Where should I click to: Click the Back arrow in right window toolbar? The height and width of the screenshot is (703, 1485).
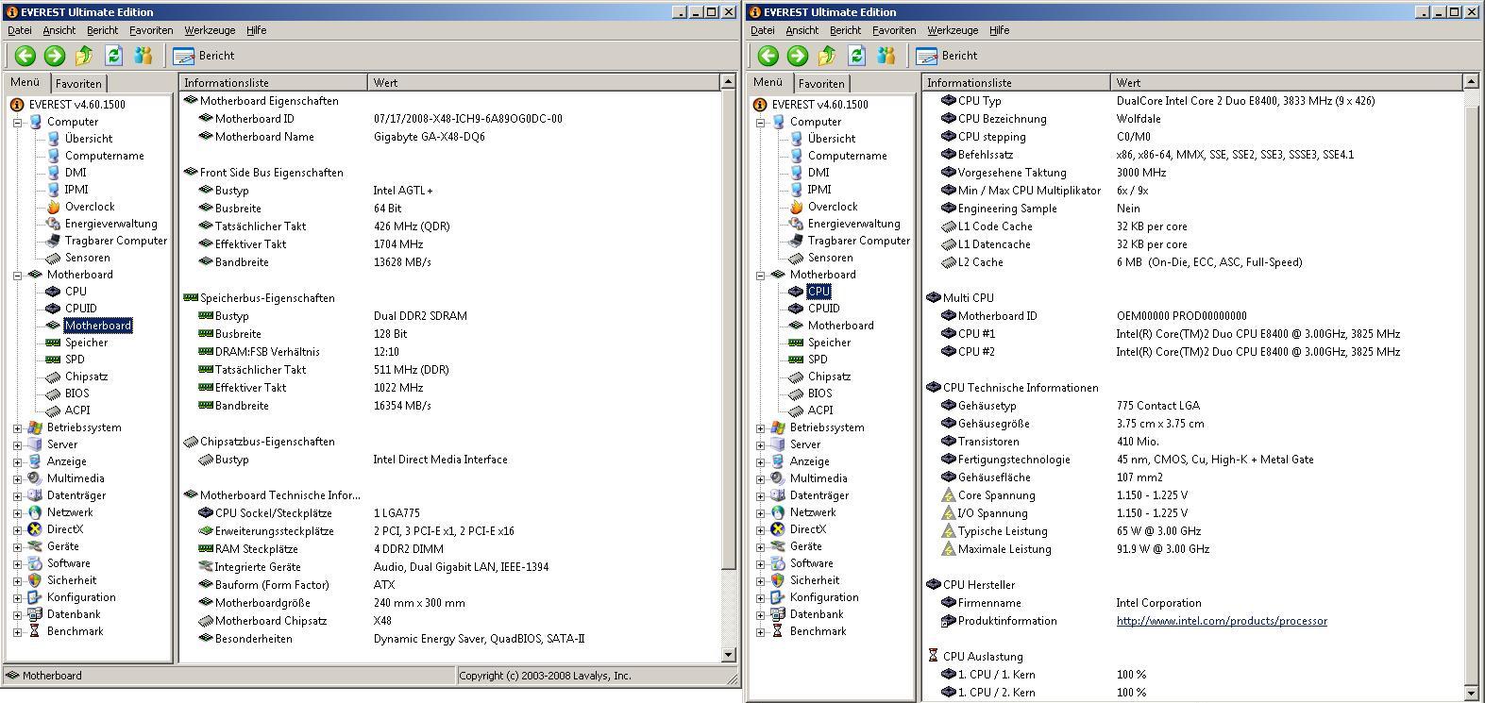768,56
